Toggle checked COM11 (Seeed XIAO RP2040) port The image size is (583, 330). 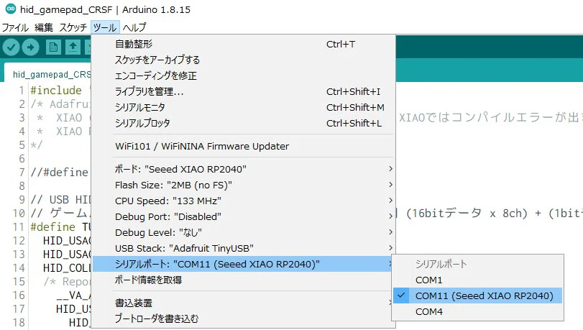478,295
